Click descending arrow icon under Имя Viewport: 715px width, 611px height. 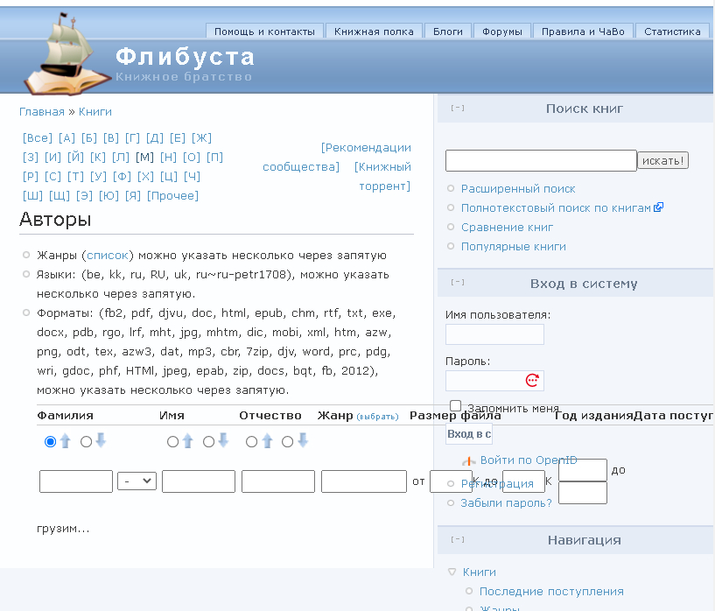tap(223, 441)
